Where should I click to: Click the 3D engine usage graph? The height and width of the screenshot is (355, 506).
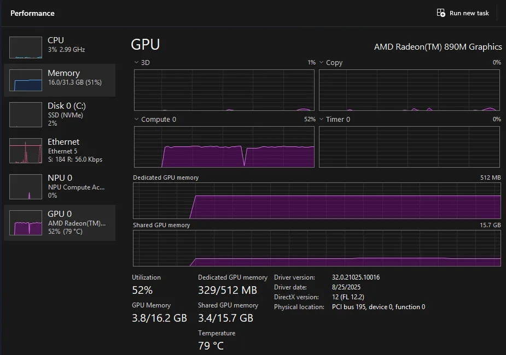pos(224,90)
